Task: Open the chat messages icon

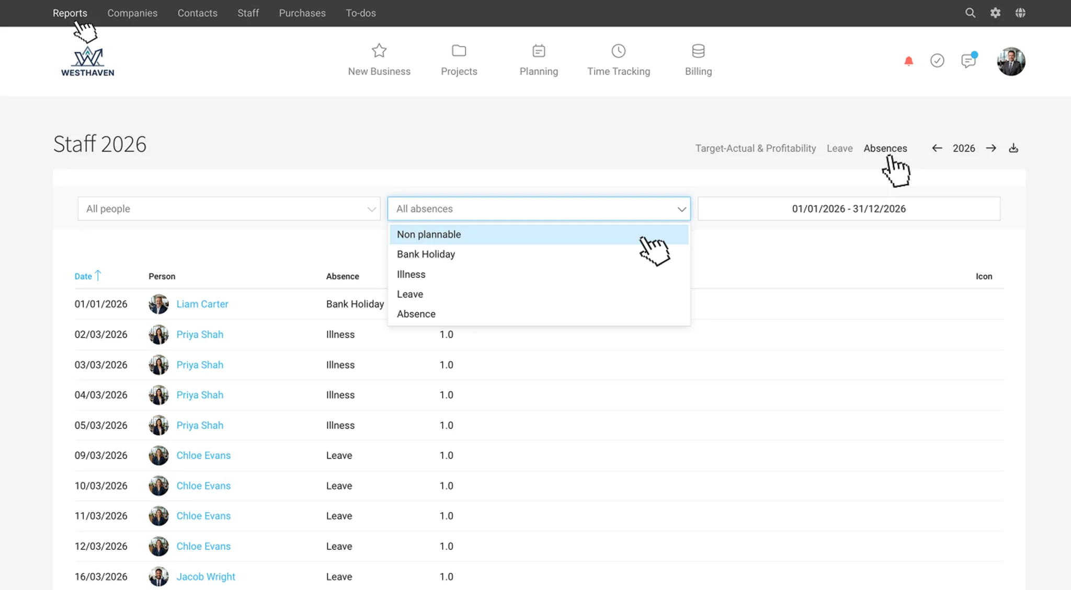Action: point(969,61)
